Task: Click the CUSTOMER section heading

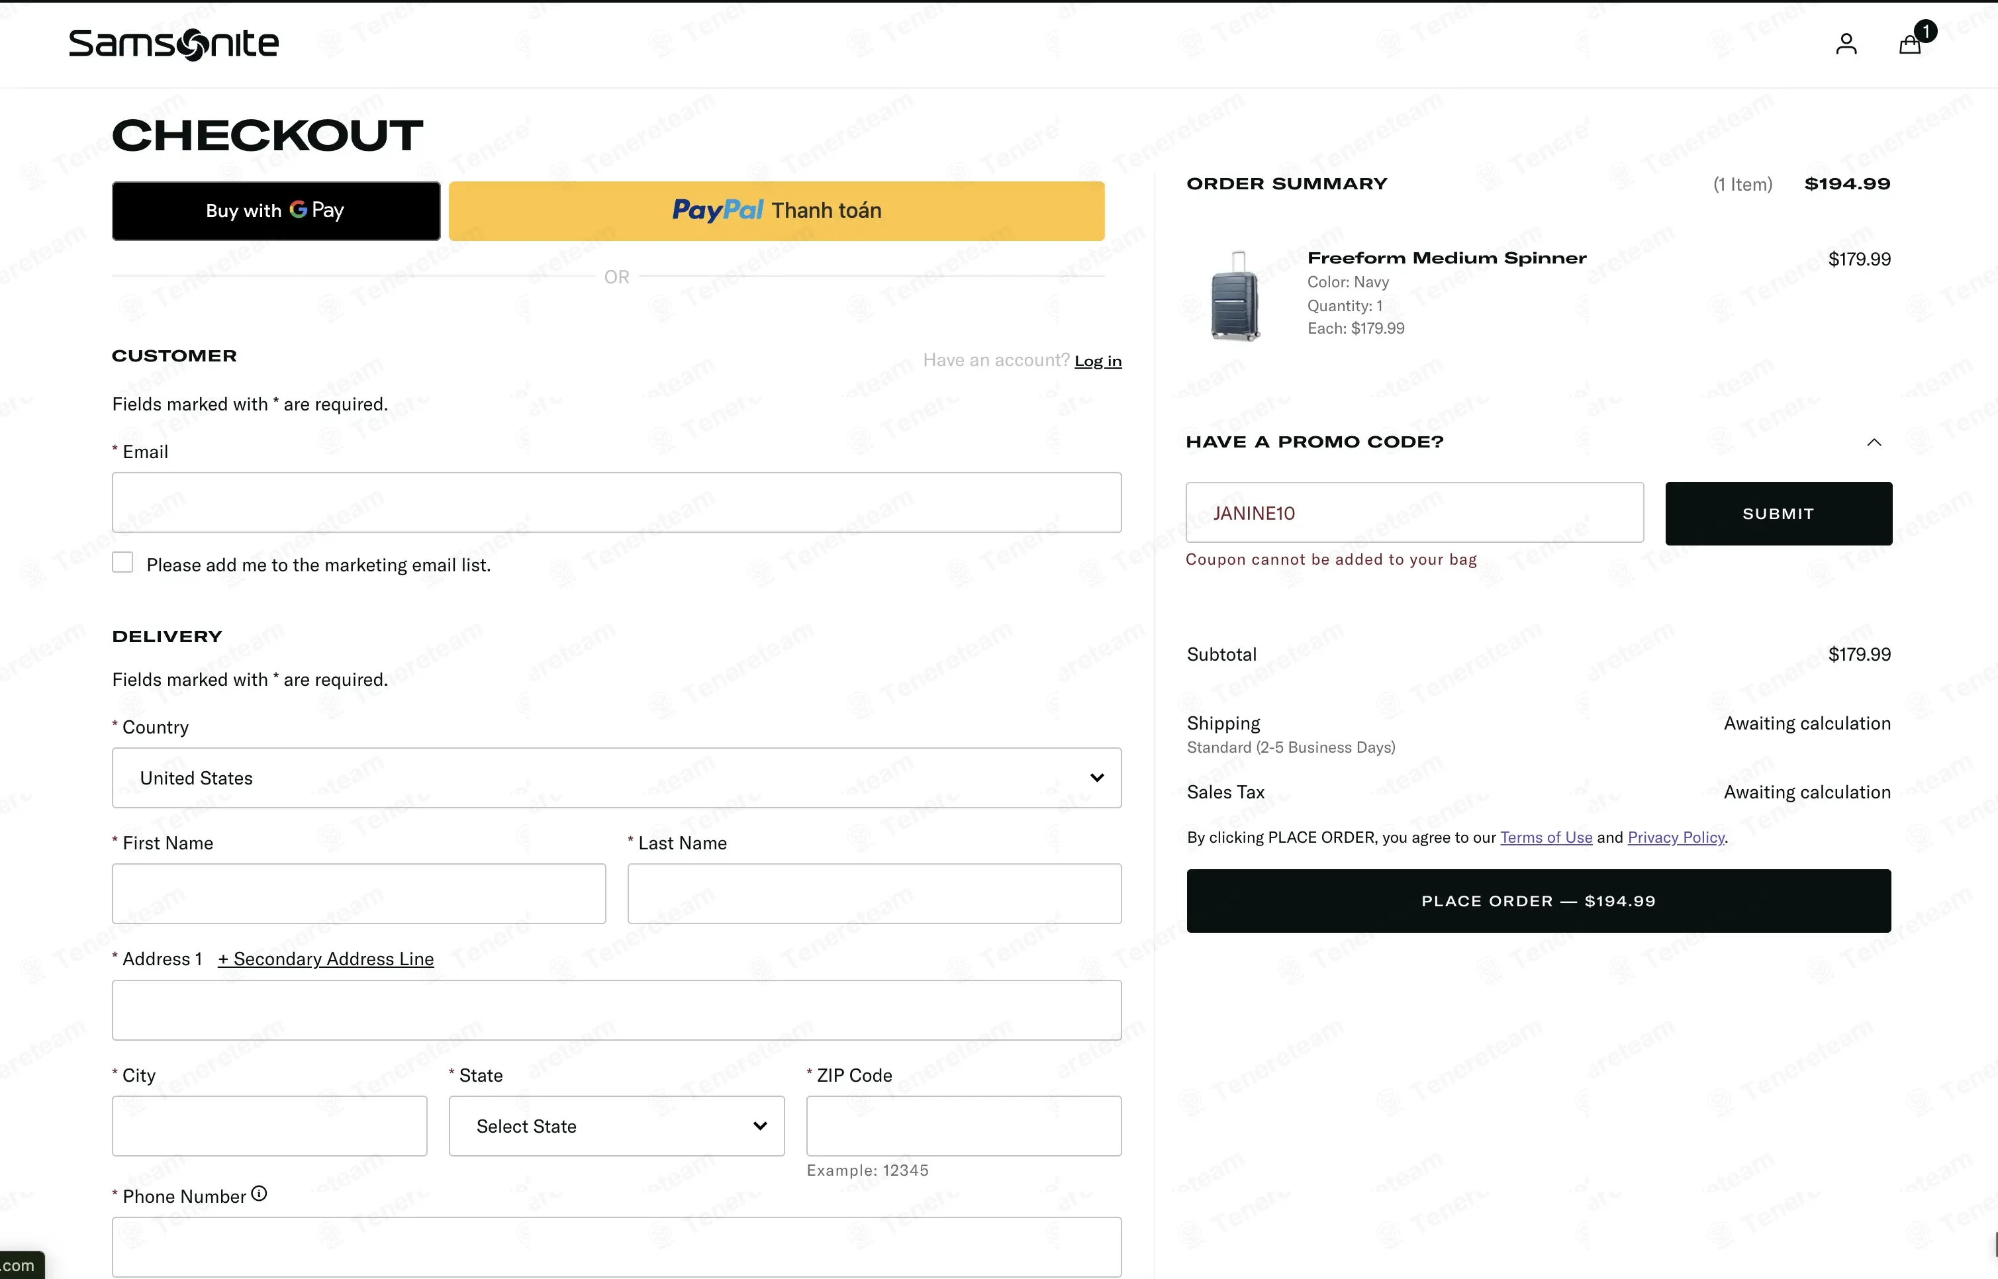Action: click(174, 355)
